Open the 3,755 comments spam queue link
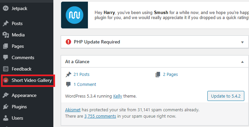Screen dimensions: 249x127 100,116
